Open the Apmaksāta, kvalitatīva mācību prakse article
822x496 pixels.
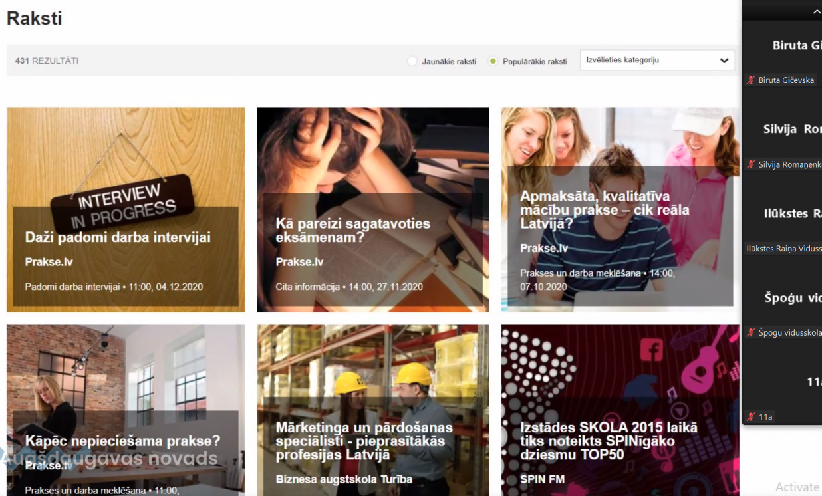coord(604,210)
